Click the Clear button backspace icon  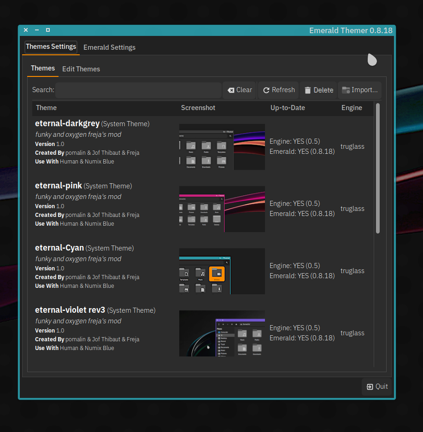pos(231,90)
